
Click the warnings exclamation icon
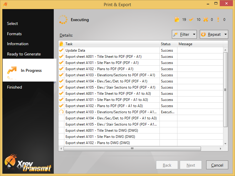click(x=218, y=20)
